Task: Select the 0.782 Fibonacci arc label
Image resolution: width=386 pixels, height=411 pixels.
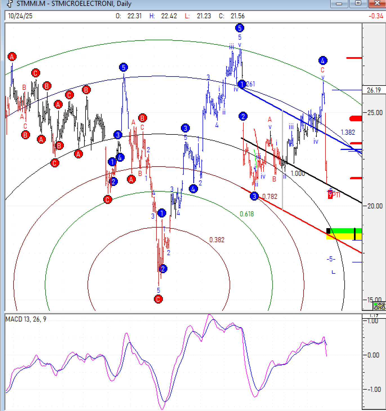Action: (270, 196)
